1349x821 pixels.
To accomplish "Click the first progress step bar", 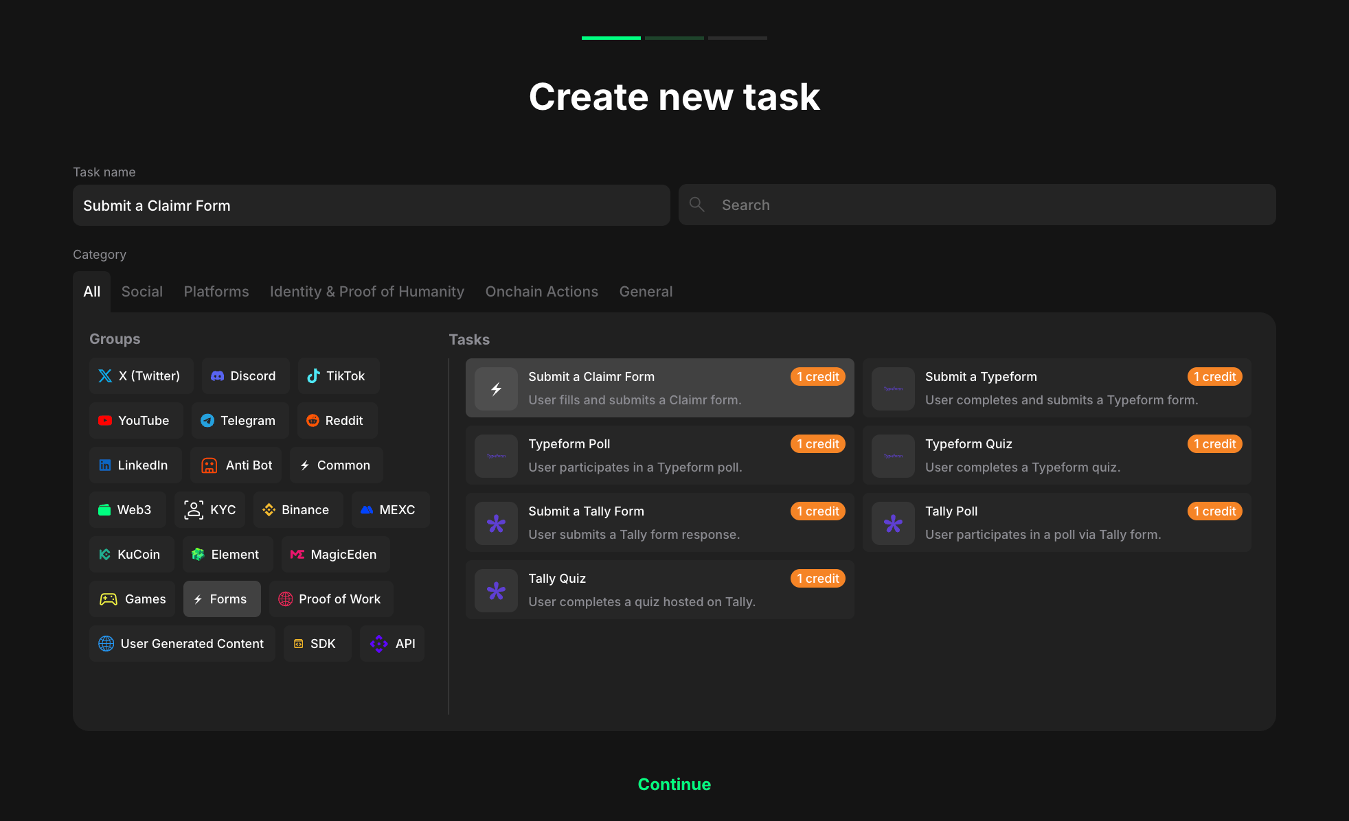I will (611, 38).
